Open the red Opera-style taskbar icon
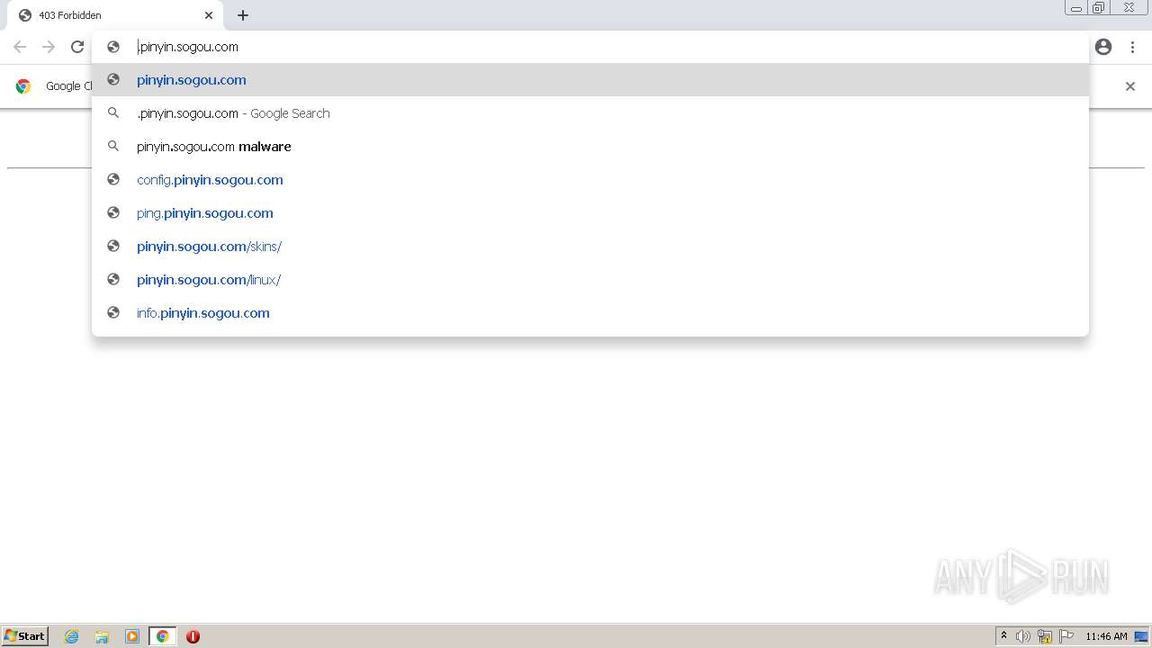Image resolution: width=1152 pixels, height=648 pixels. tap(193, 636)
